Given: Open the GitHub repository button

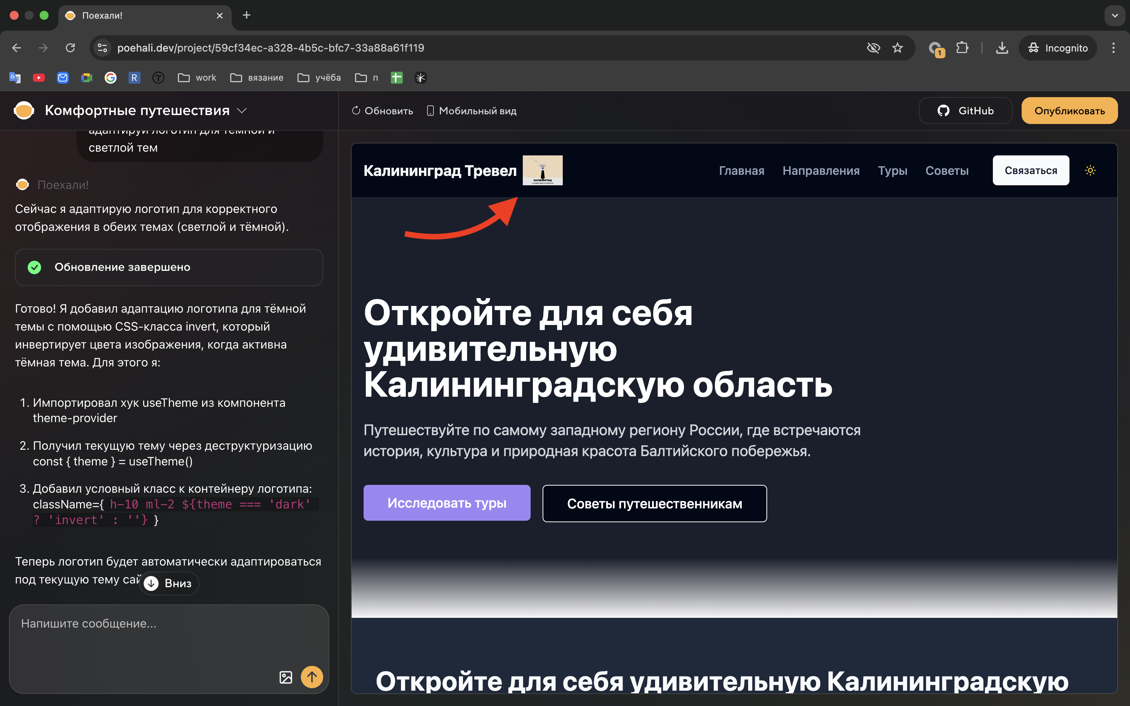Looking at the screenshot, I should pos(965,111).
